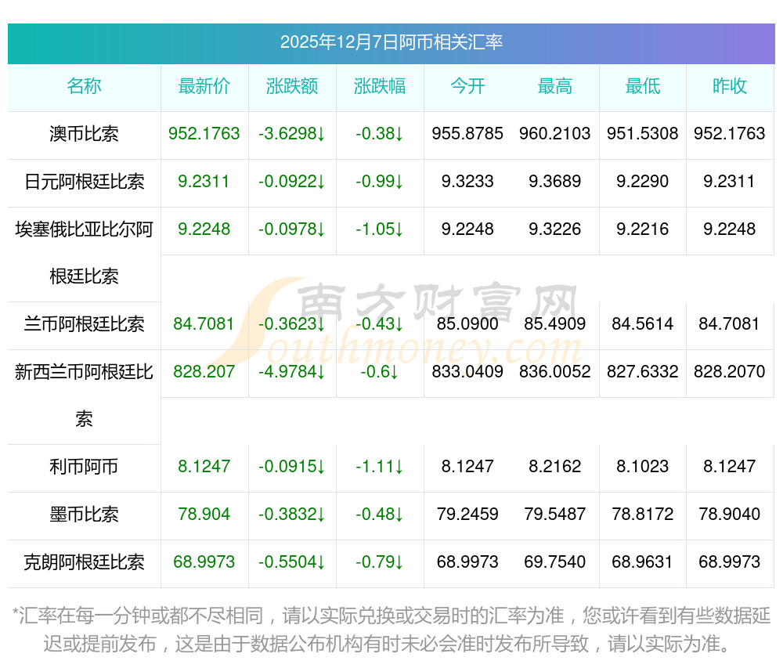Open the 日元阿根廷比索 row name

tap(84, 181)
